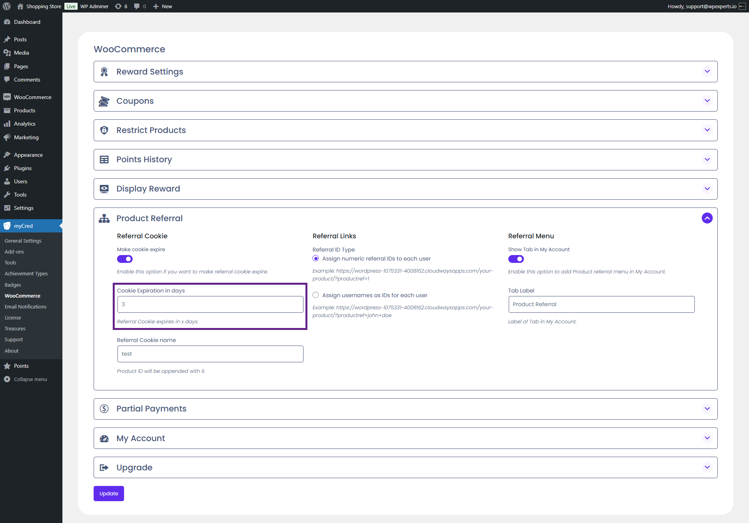Expand the Upgrade section chevron
Image resolution: width=749 pixels, height=523 pixels.
point(707,467)
